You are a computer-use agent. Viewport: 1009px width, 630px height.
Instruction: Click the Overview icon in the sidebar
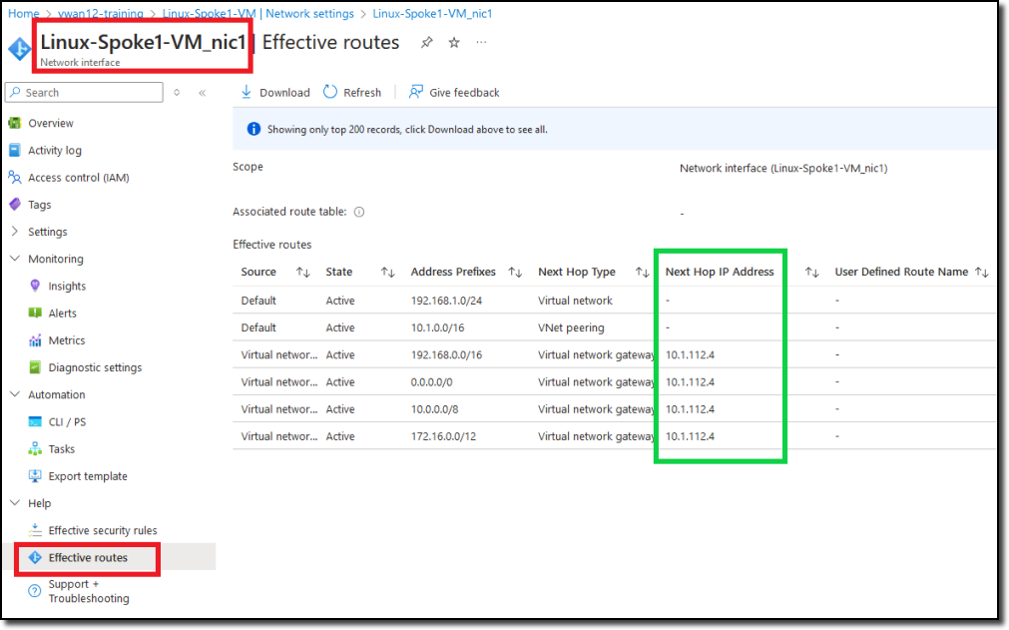click(x=15, y=123)
